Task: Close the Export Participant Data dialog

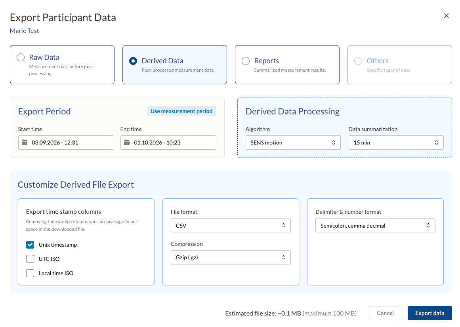Action: point(446,16)
